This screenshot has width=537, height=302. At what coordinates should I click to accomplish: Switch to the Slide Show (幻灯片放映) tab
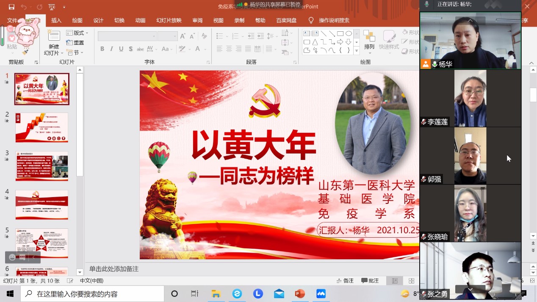pyautogui.click(x=169, y=20)
